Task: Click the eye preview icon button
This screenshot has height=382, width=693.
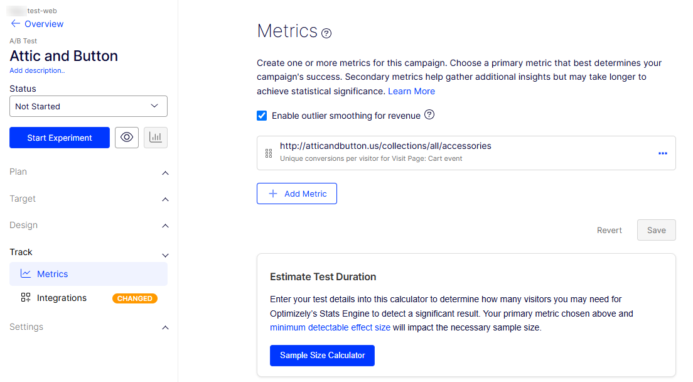Action: [x=127, y=138]
